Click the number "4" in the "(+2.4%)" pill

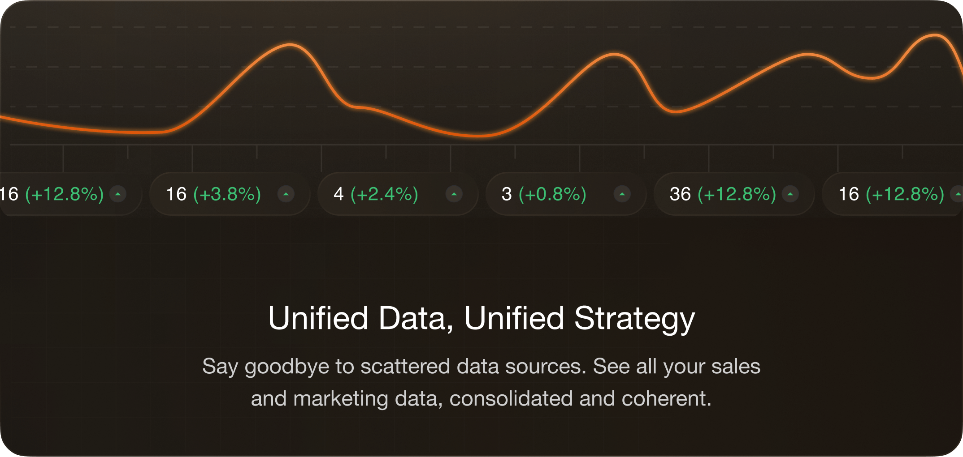338,194
